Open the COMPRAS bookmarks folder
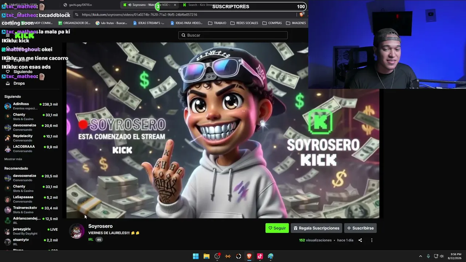Viewport: 466px width, 262px height. click(272, 23)
